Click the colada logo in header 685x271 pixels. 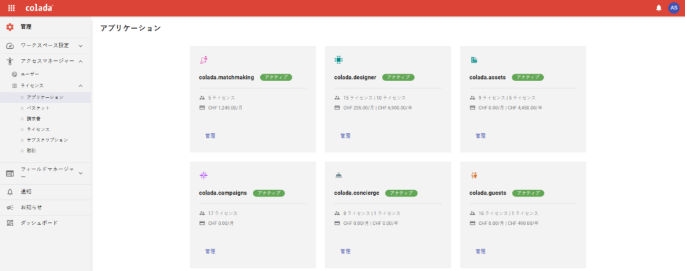(x=39, y=8)
